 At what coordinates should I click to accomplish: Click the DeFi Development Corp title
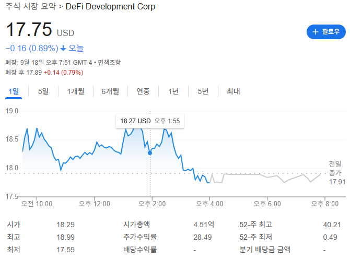pos(110,6)
